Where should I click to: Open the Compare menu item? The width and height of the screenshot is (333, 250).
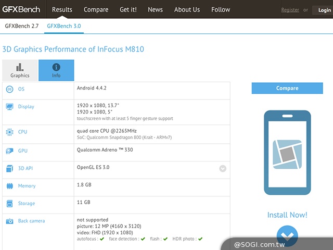pos(96,9)
